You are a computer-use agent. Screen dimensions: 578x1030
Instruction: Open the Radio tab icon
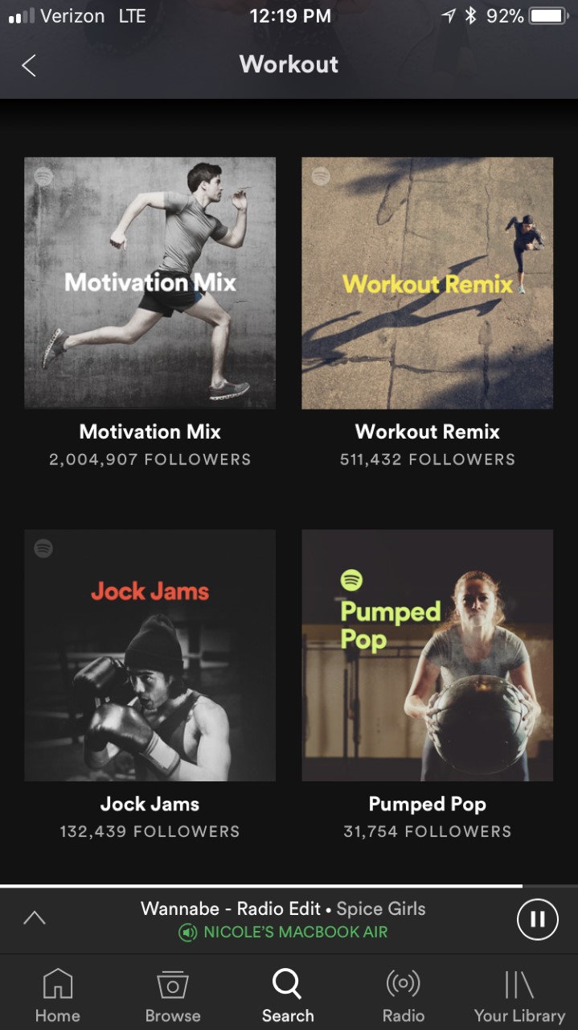[404, 984]
